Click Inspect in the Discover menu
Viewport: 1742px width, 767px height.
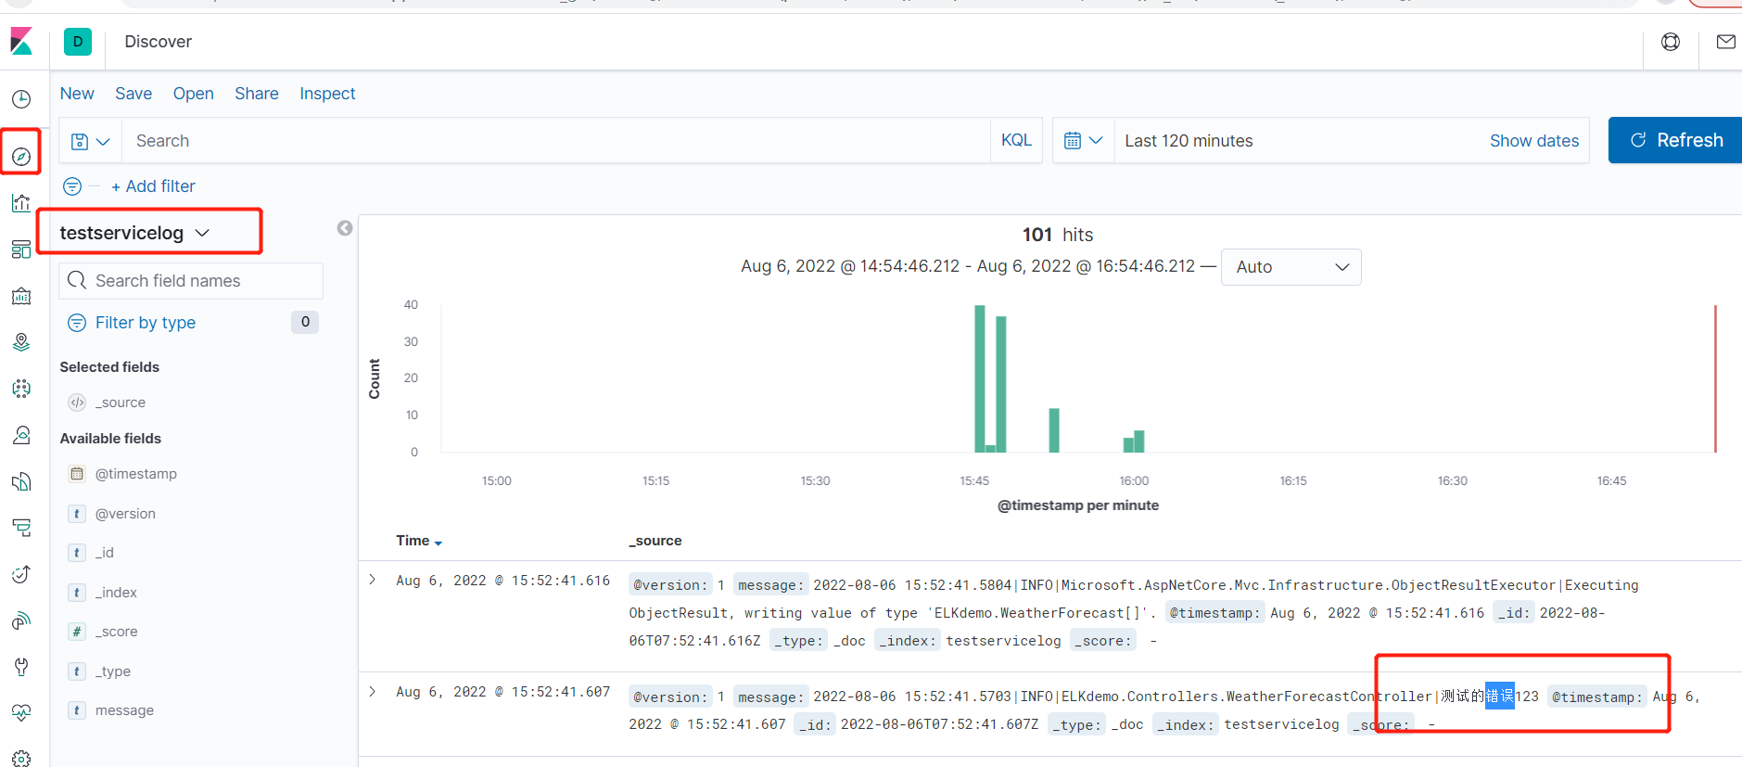tap(327, 94)
